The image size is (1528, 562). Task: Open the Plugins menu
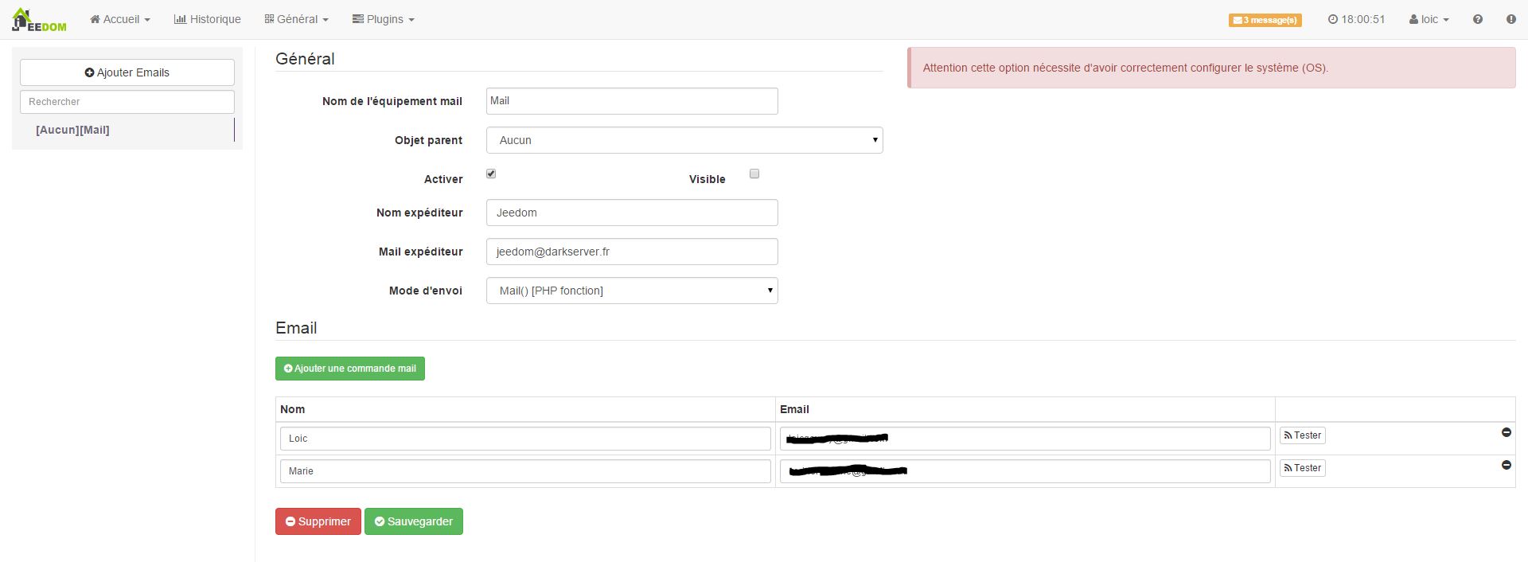[383, 19]
